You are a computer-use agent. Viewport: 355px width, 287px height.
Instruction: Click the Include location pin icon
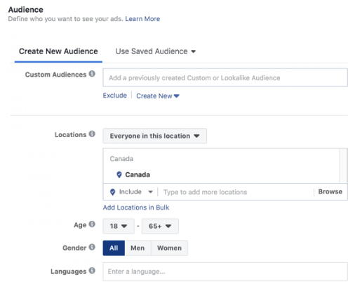click(112, 192)
